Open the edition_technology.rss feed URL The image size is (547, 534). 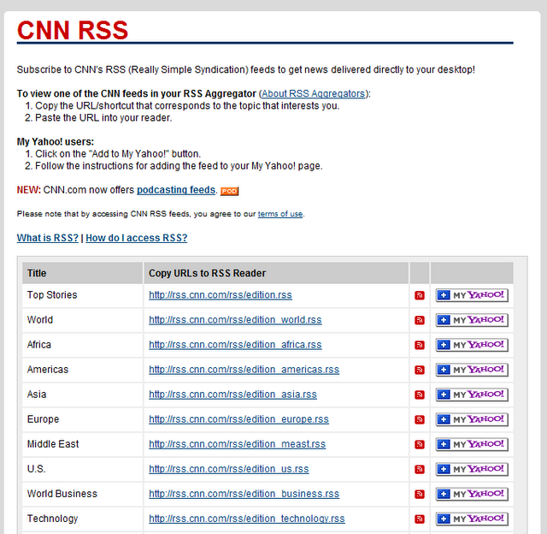coord(247,519)
